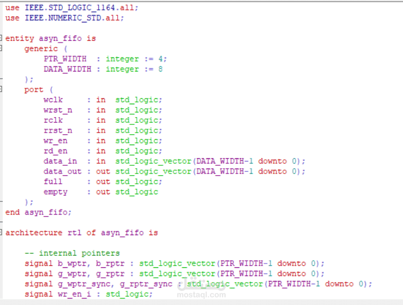This screenshot has height=305, width=403.
Task: Click 'downto' on the data_in line
Action: click(x=273, y=162)
